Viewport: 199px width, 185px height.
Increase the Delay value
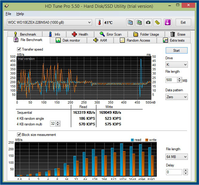(x=186, y=170)
